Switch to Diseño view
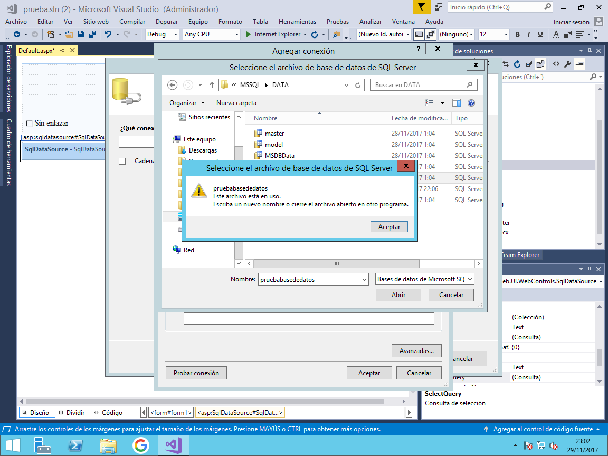 pos(37,413)
